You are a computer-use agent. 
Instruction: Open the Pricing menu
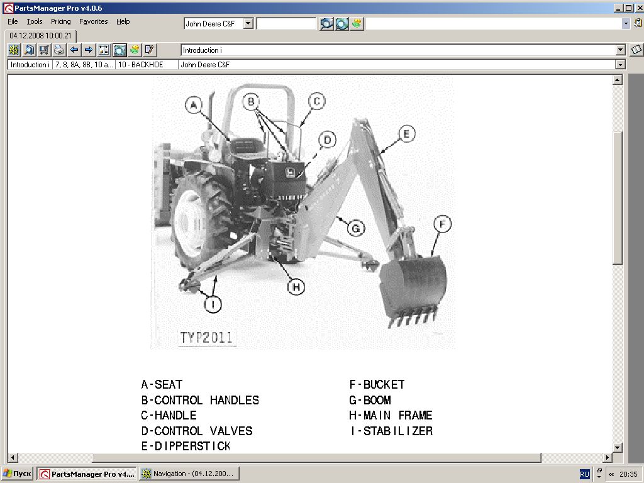point(61,21)
